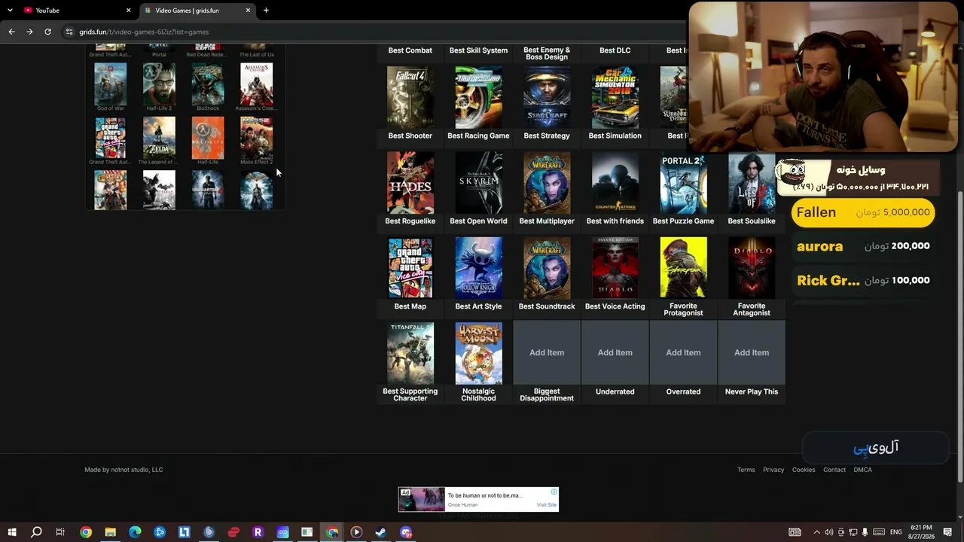Show hidden system tray icons

(816, 532)
